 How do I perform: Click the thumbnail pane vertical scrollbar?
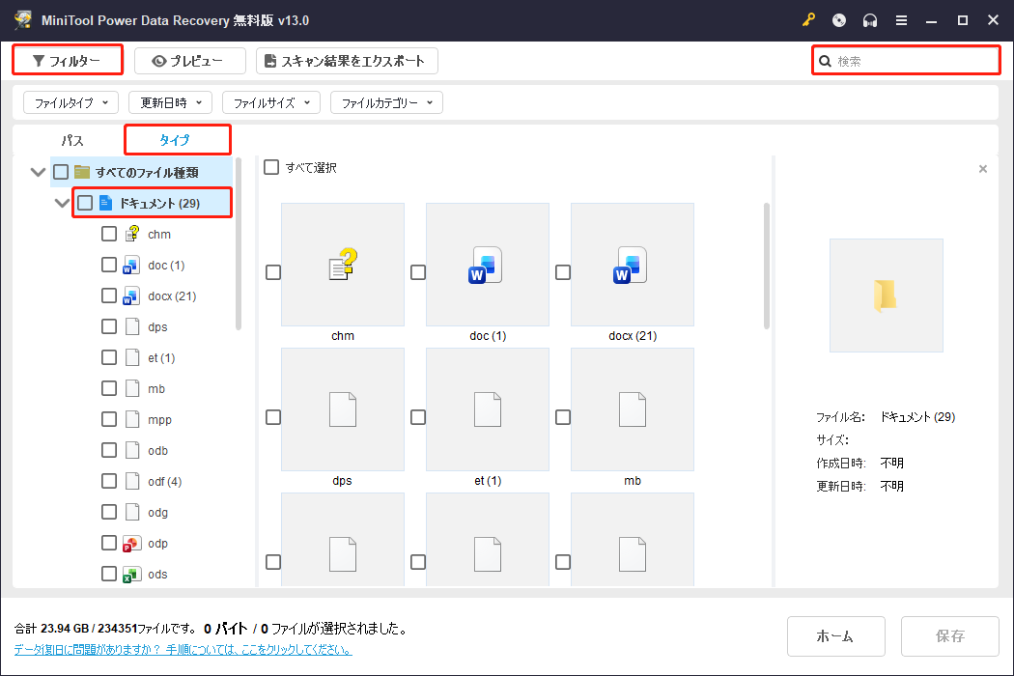(x=767, y=266)
